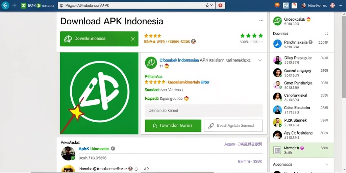Screen dimensions: 346x173
Task: Click the 'kasaalansidmerfain Hiter' link
Action: click(x=189, y=82)
